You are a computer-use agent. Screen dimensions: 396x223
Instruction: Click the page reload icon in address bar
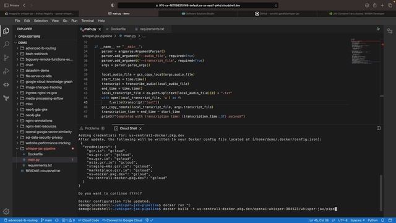pos(275,6)
